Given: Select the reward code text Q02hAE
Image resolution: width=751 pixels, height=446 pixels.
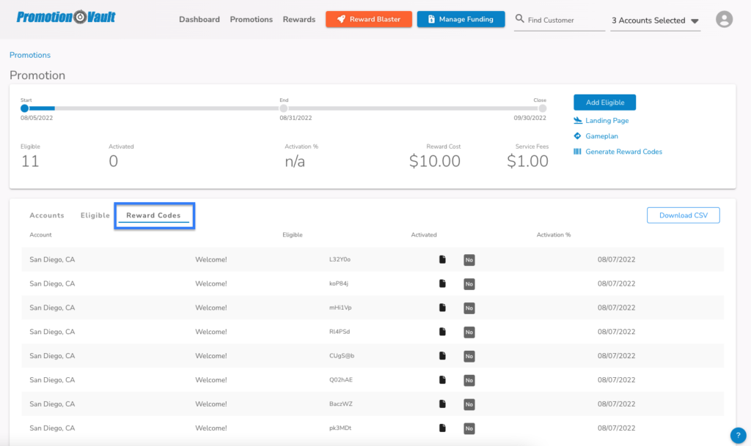Looking at the screenshot, I should (340, 379).
